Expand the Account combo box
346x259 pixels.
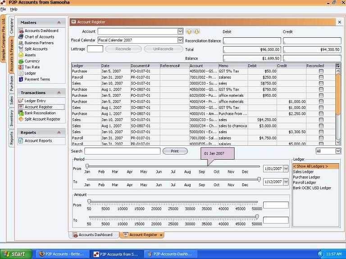(180, 31)
